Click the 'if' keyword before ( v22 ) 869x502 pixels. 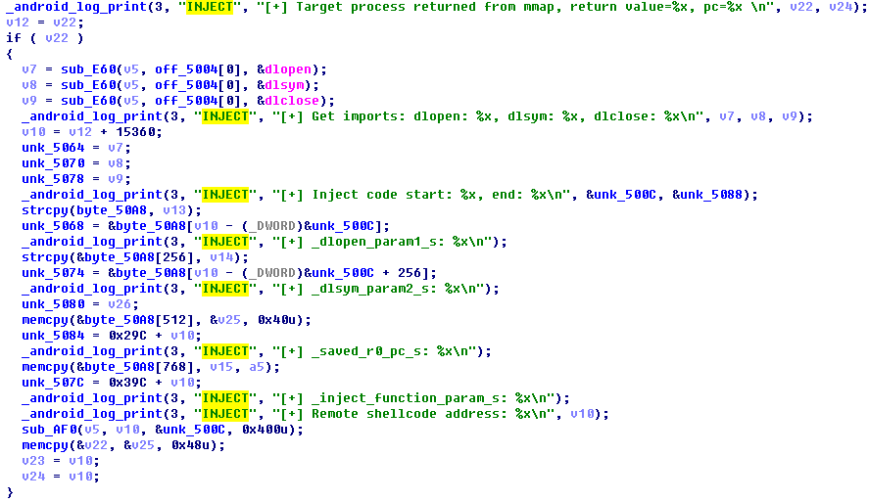point(14,38)
